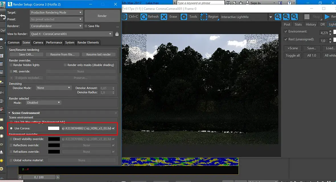Select the Use Corona radio button
Screen dimensions: 336x182
click(x=11, y=128)
